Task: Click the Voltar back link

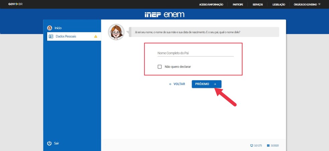Action: (x=177, y=84)
